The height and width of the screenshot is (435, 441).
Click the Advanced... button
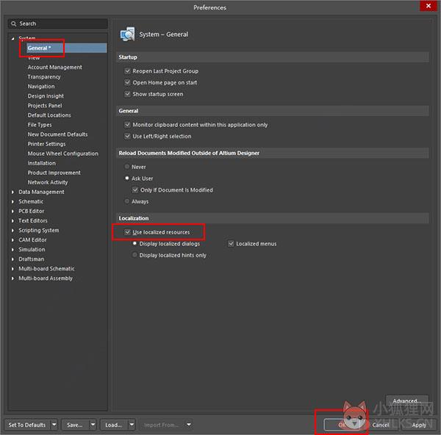click(407, 401)
